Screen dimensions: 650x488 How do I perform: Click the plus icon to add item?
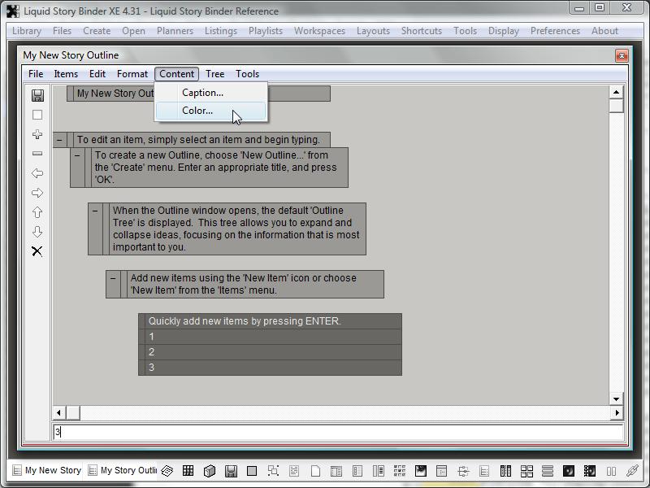tap(37, 134)
